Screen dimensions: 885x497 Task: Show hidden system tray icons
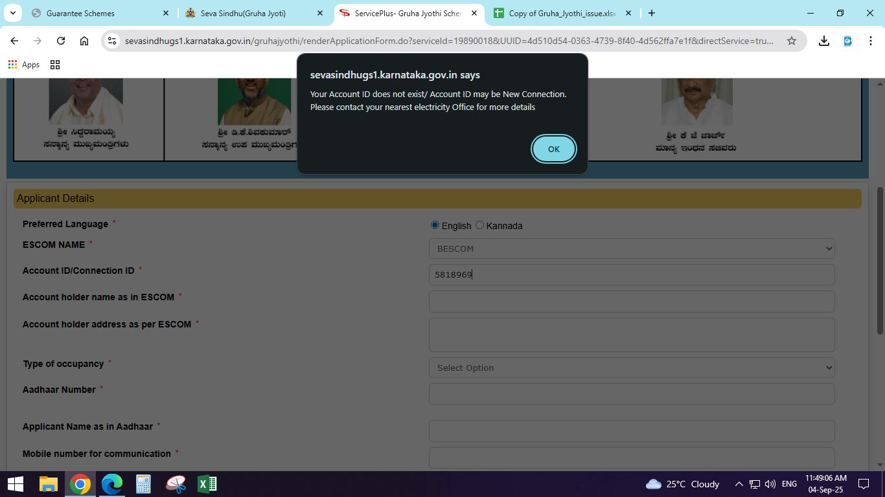739,484
